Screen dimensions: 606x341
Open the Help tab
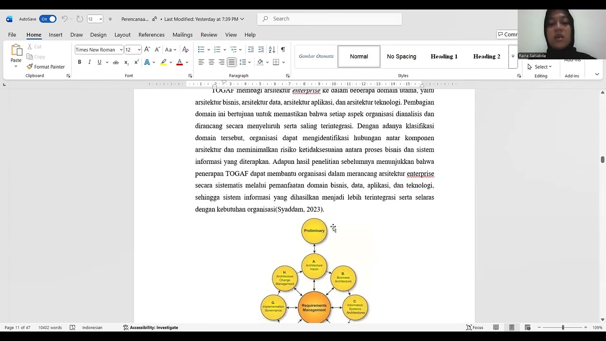(250, 35)
